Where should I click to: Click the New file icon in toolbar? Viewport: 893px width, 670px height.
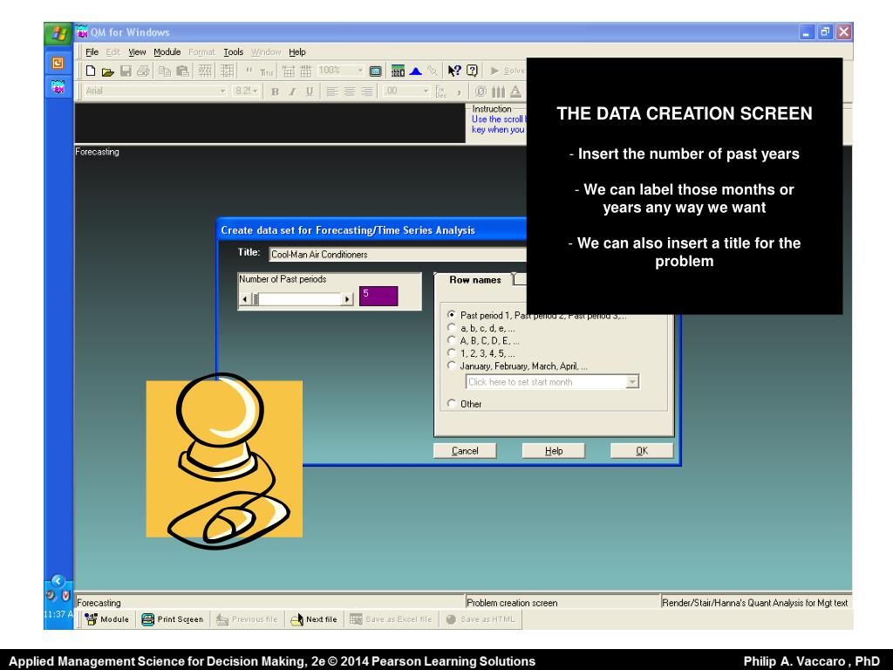click(90, 69)
